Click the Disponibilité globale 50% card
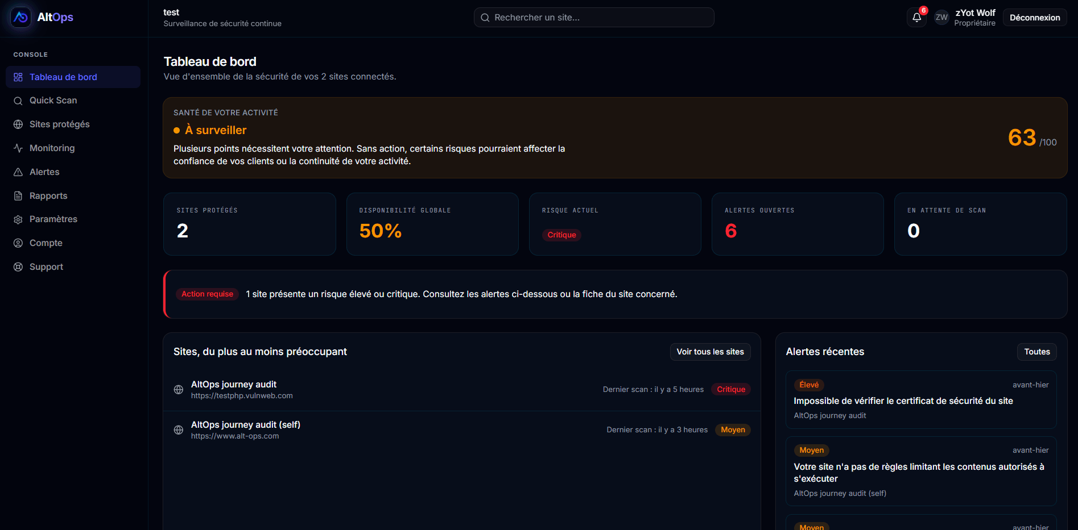Screen dimensions: 1078x530 click(x=432, y=224)
